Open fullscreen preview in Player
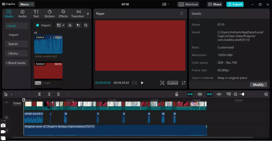 click(184, 83)
